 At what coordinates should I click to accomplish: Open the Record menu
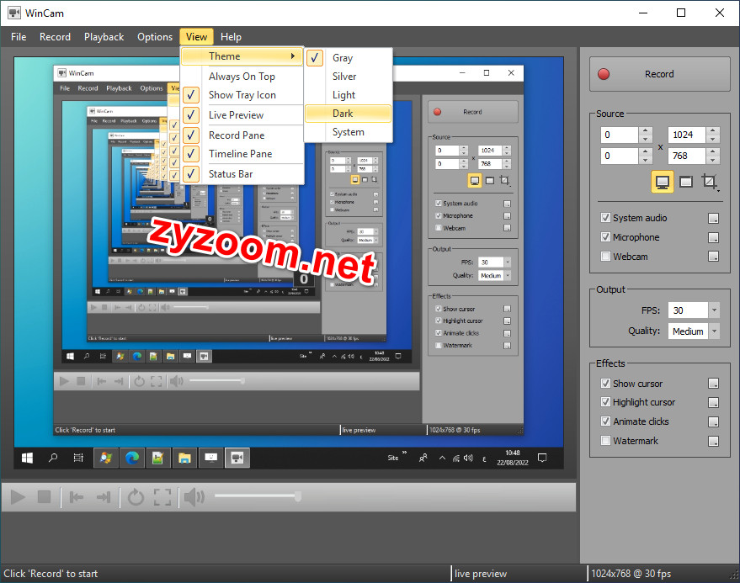pyautogui.click(x=55, y=37)
